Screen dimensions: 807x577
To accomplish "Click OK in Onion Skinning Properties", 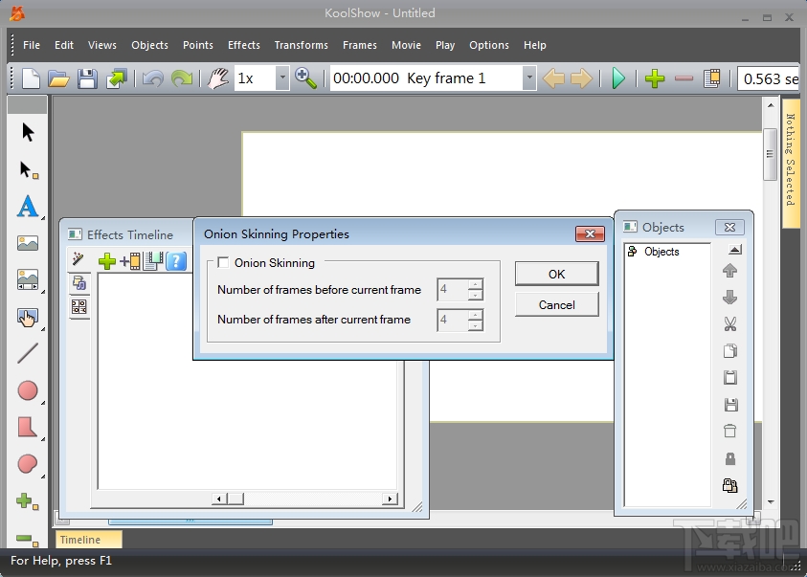I will click(557, 274).
